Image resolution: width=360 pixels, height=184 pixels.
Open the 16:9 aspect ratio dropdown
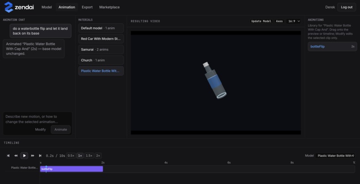(293, 21)
